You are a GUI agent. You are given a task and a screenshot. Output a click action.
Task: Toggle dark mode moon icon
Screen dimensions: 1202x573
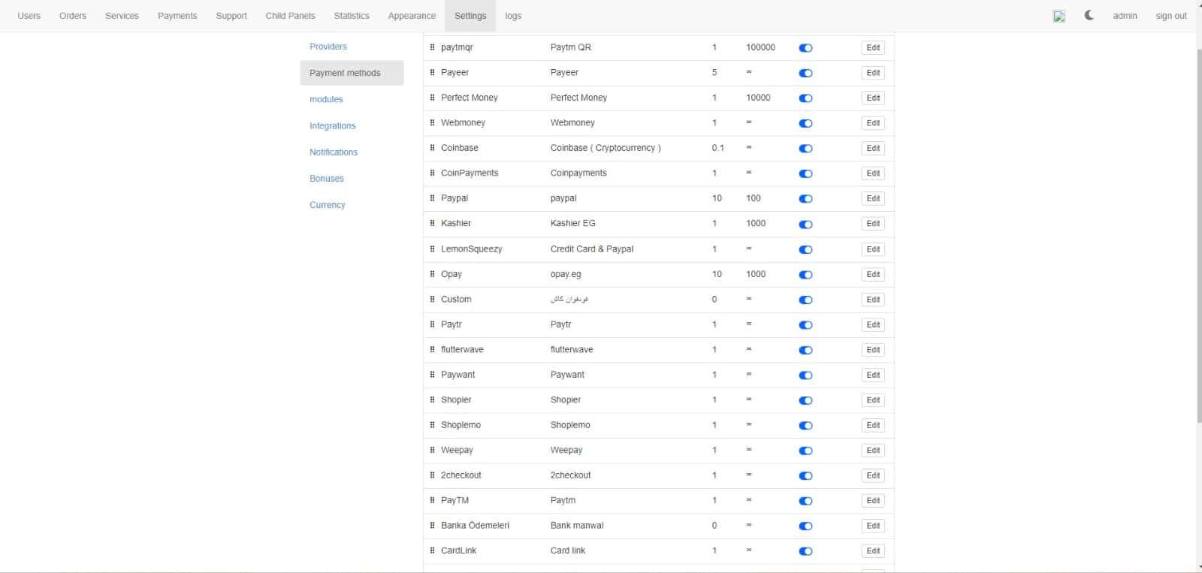point(1089,15)
